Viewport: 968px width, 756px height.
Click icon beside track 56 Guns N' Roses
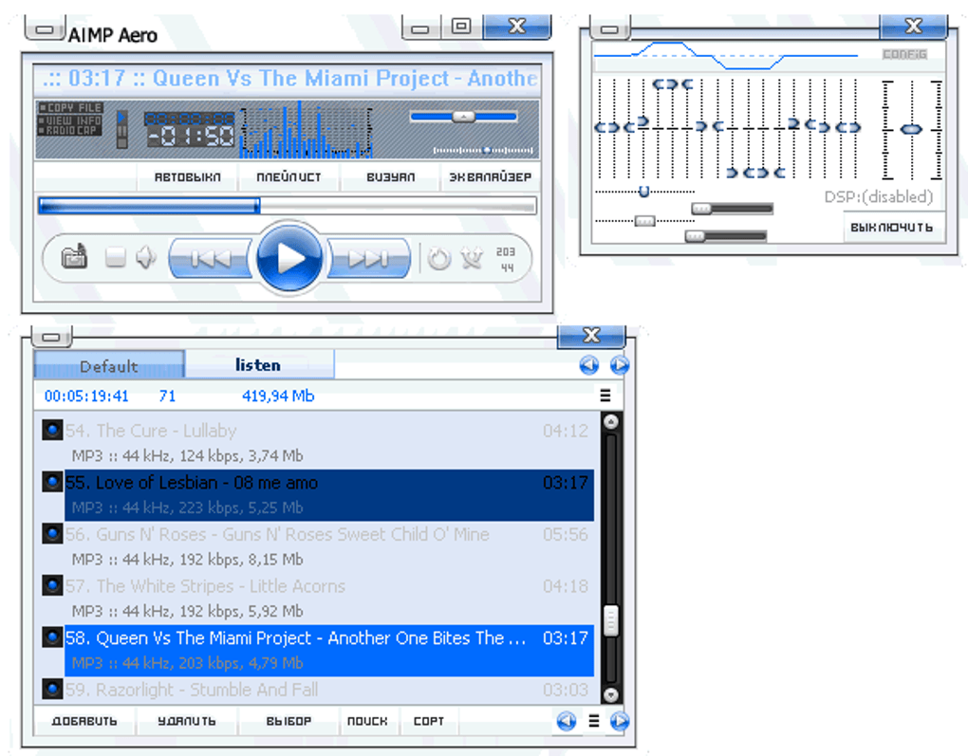[x=52, y=534]
